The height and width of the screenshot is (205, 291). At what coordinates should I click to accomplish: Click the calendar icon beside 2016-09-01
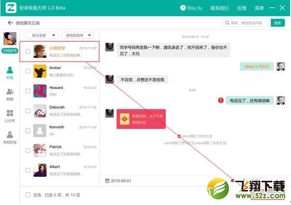point(107,180)
